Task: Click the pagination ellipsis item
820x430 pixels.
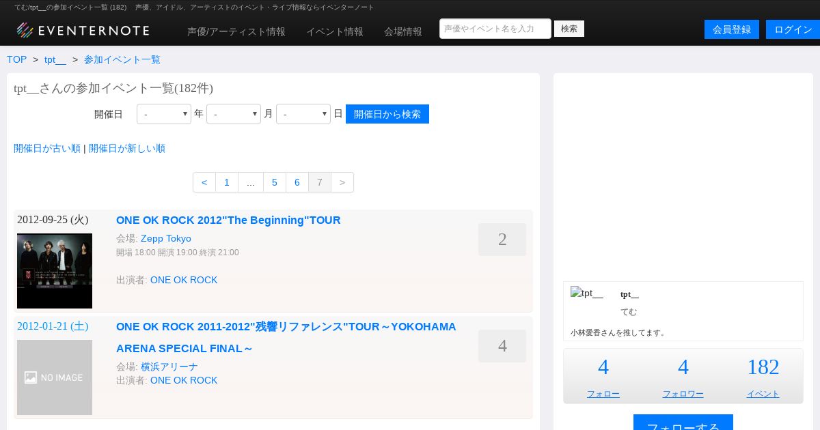Action: (251, 182)
